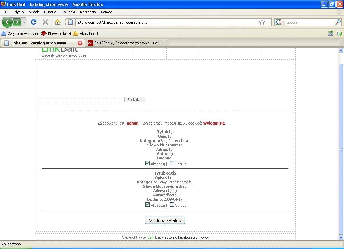
Task: Minimize the Firefox window
Action: 324,4
